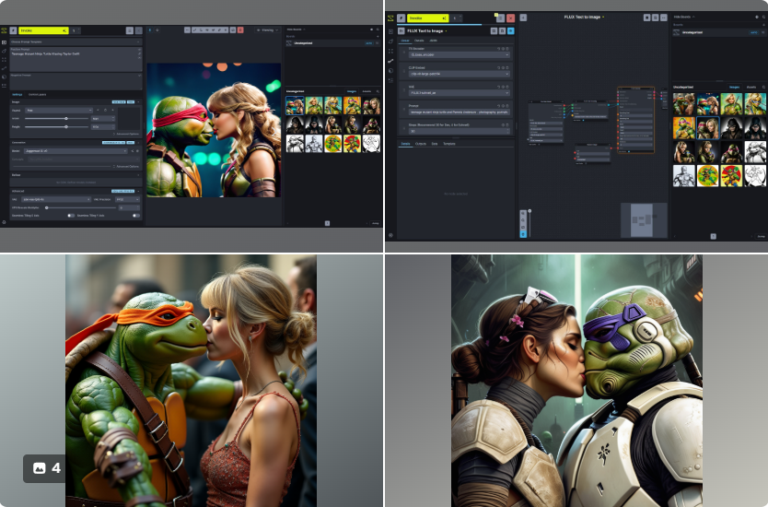
Task: Open the Model dropdown showing Juggernaut XL
Action: 76,151
